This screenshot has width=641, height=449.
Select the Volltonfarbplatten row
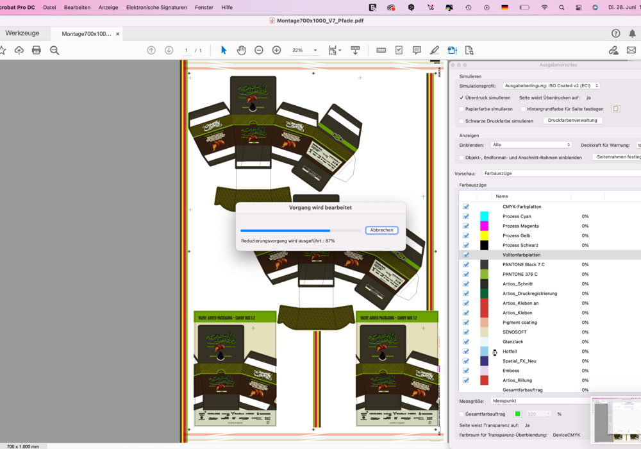pos(549,255)
